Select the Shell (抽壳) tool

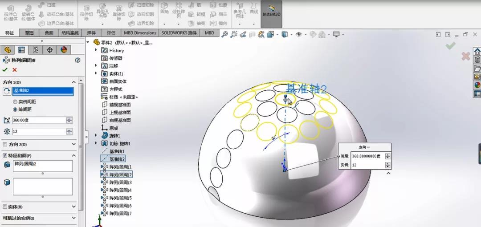point(196,23)
